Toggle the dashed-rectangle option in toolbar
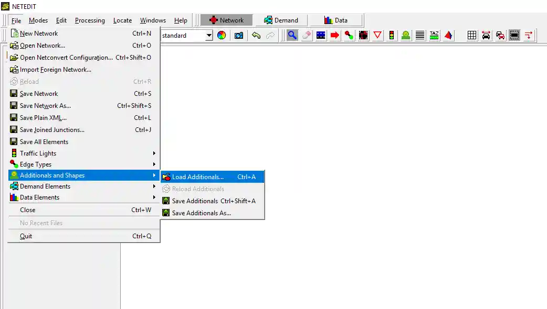The image size is (547, 309). [514, 35]
